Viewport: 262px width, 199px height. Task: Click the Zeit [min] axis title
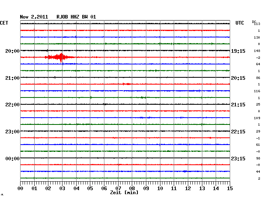click(124, 193)
